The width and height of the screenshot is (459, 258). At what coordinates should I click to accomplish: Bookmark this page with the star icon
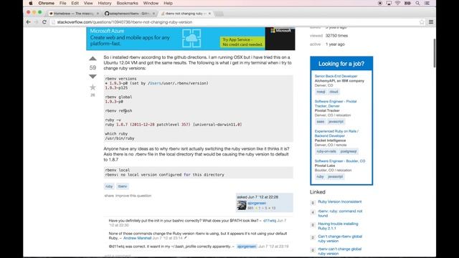(x=422, y=22)
